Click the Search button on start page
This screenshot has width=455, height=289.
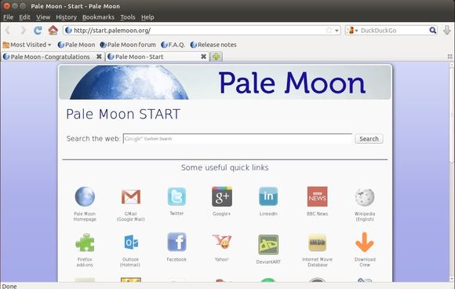[369, 139]
